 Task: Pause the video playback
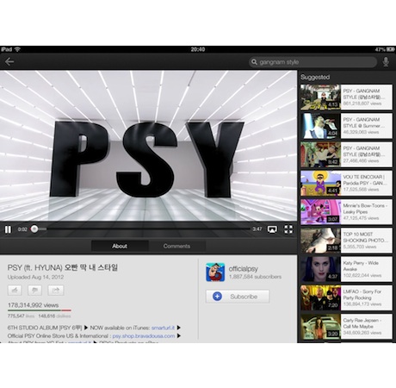pos(8,229)
